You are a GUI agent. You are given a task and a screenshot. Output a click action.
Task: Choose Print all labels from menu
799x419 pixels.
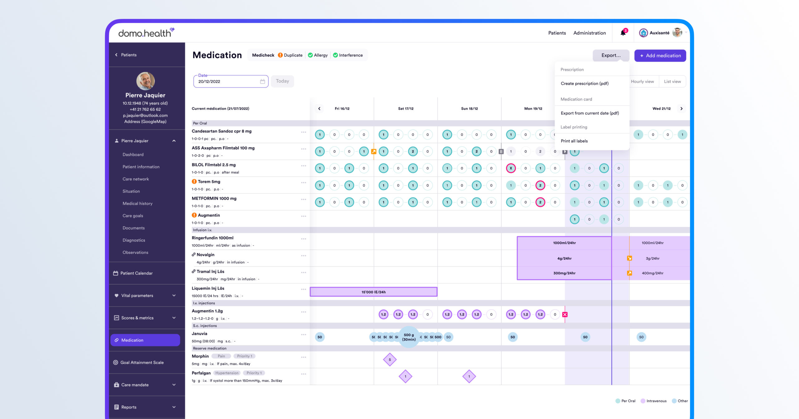coord(574,141)
